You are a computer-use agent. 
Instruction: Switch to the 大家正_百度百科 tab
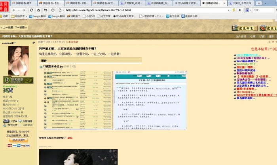point(263,3)
